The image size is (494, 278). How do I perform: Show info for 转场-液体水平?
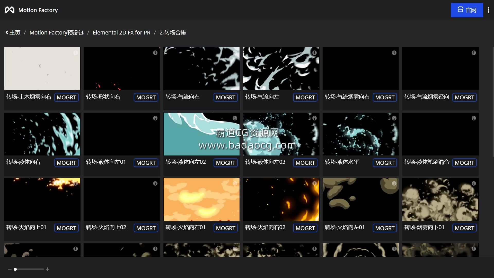[x=394, y=118]
